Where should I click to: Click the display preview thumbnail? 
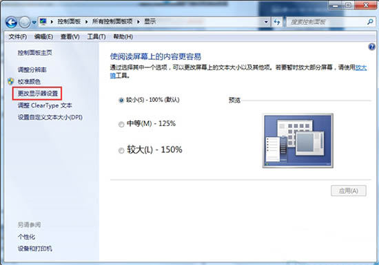[298, 140]
